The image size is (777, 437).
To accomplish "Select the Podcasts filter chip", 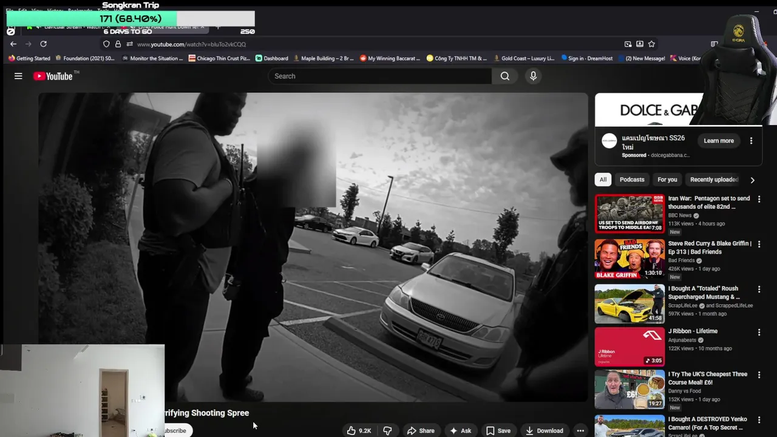I will point(632,180).
